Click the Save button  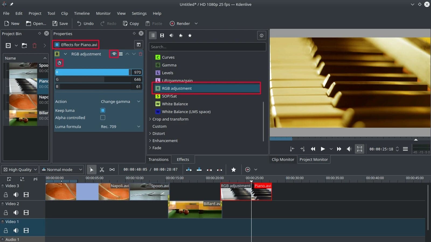click(60, 24)
